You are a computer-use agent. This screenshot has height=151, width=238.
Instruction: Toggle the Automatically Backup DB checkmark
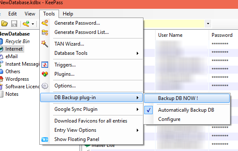(x=148, y=110)
